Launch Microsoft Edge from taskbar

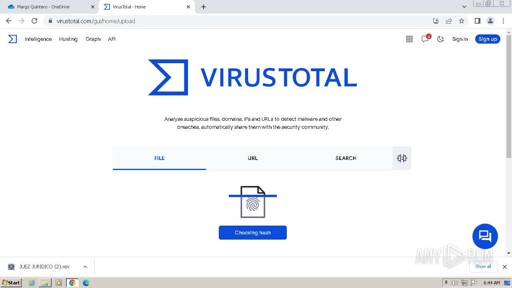pyautogui.click(x=86, y=283)
